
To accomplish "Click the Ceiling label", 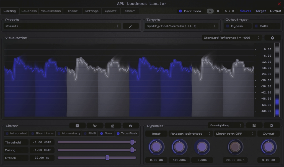I will coord(16,150).
